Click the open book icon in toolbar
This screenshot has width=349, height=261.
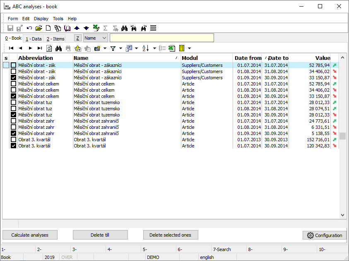67,28
